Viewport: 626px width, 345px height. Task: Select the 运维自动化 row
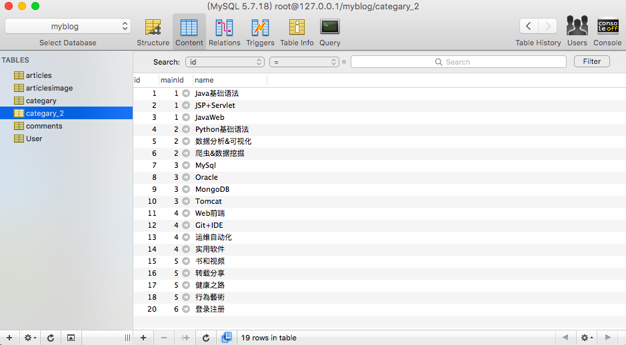(x=379, y=237)
